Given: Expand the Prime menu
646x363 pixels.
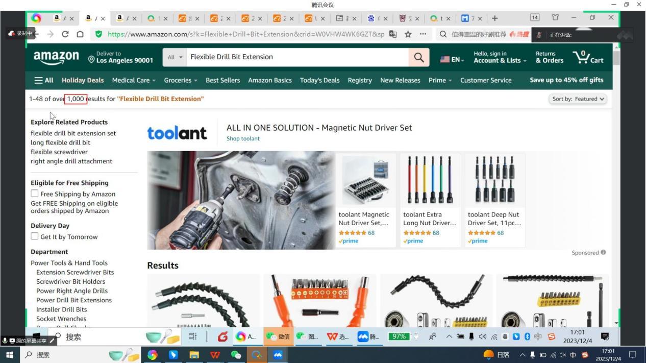Looking at the screenshot, I should (x=440, y=80).
